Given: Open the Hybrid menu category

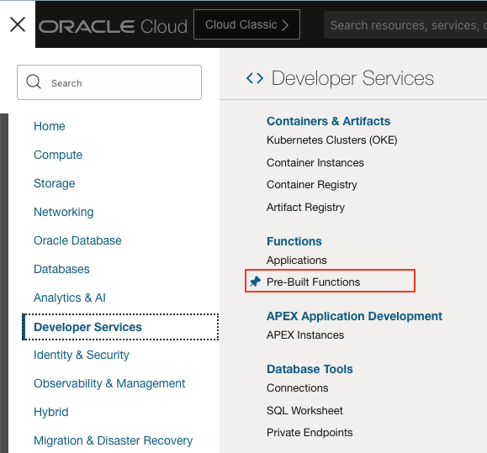Looking at the screenshot, I should 51,412.
